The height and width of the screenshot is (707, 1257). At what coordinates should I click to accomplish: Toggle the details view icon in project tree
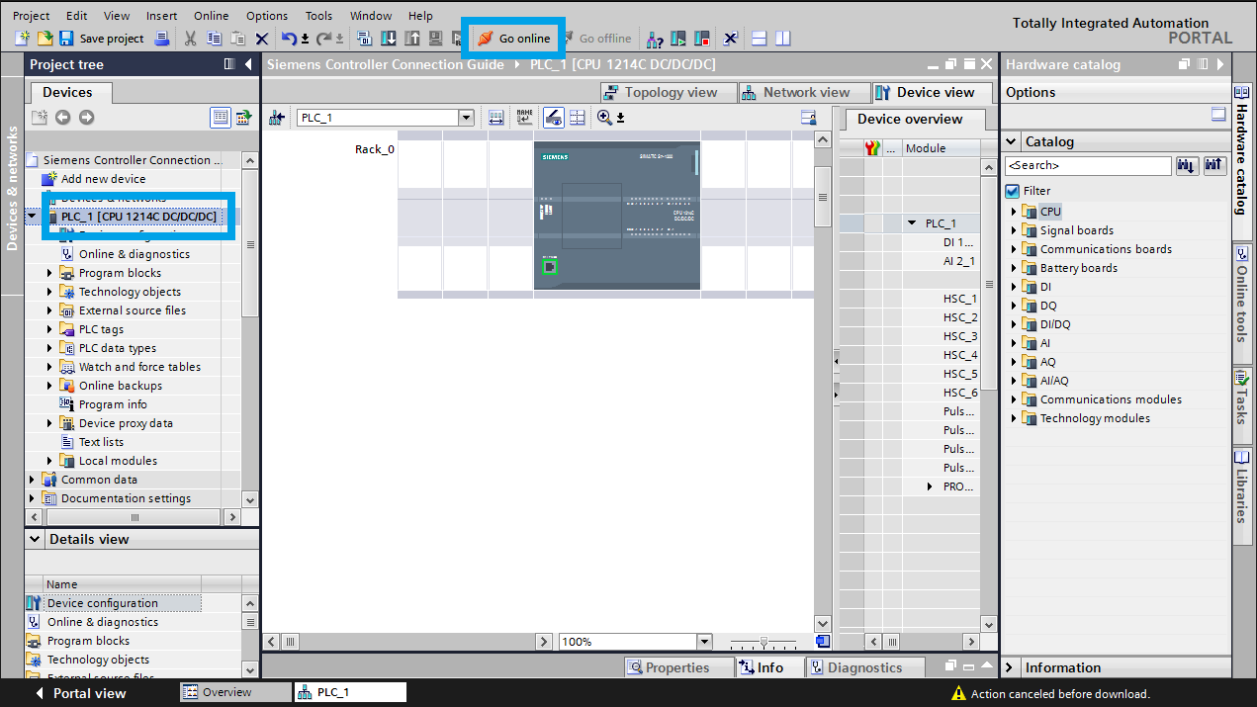[x=221, y=117]
